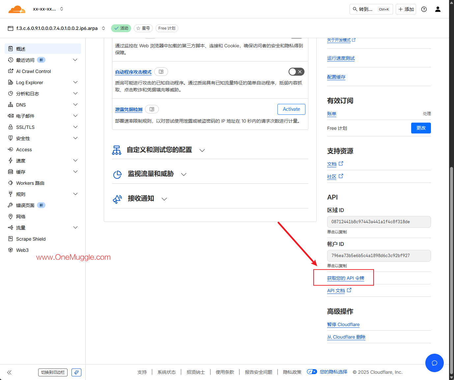Expand the 规则 sidebar menu
Image resolution: width=454 pixels, height=380 pixels.
click(75, 194)
